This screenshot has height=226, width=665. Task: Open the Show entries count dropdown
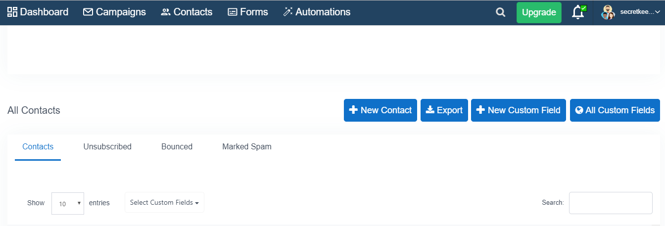pyautogui.click(x=68, y=203)
